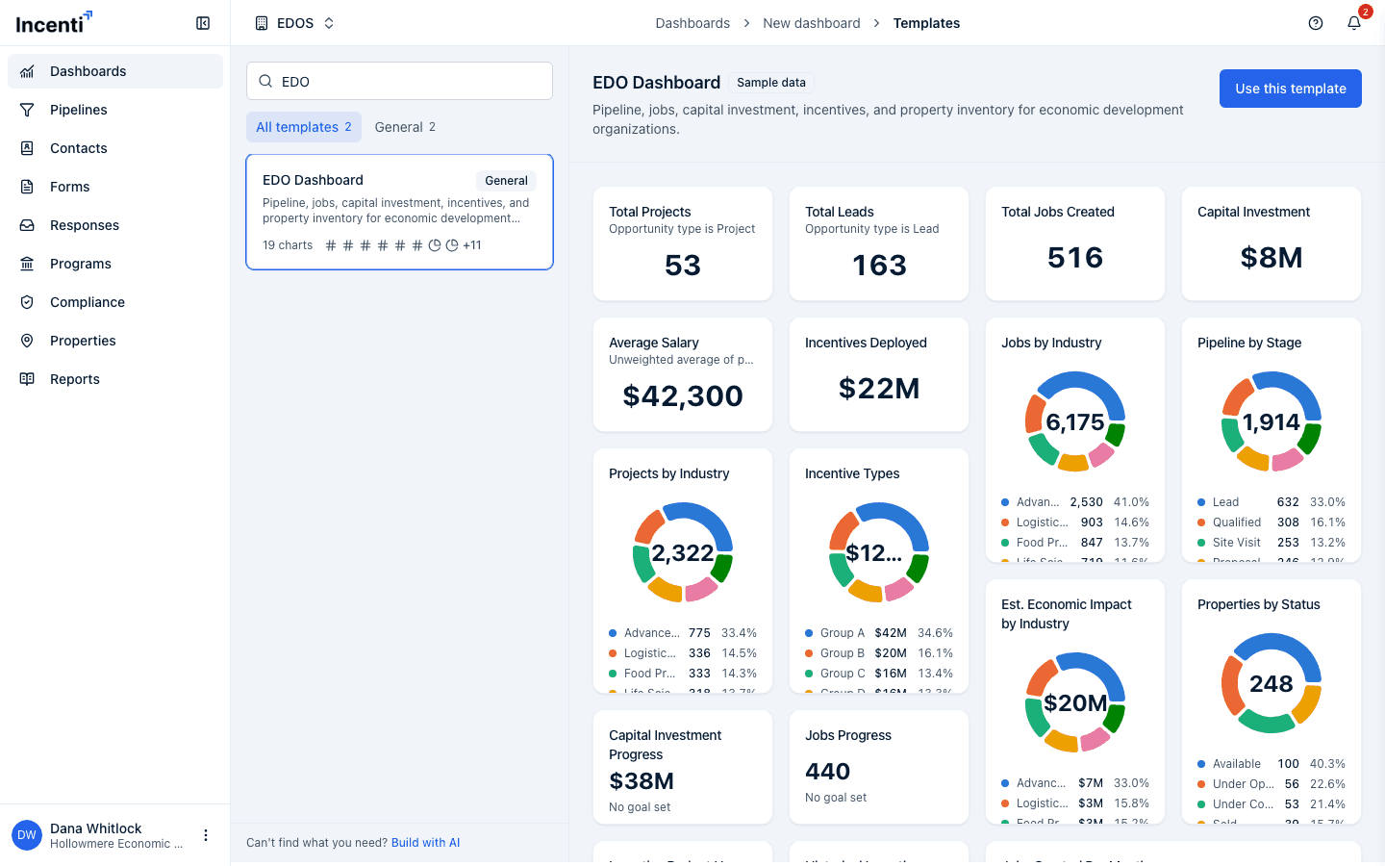
Task: Click Projects by Industry donut chart
Action: [683, 552]
